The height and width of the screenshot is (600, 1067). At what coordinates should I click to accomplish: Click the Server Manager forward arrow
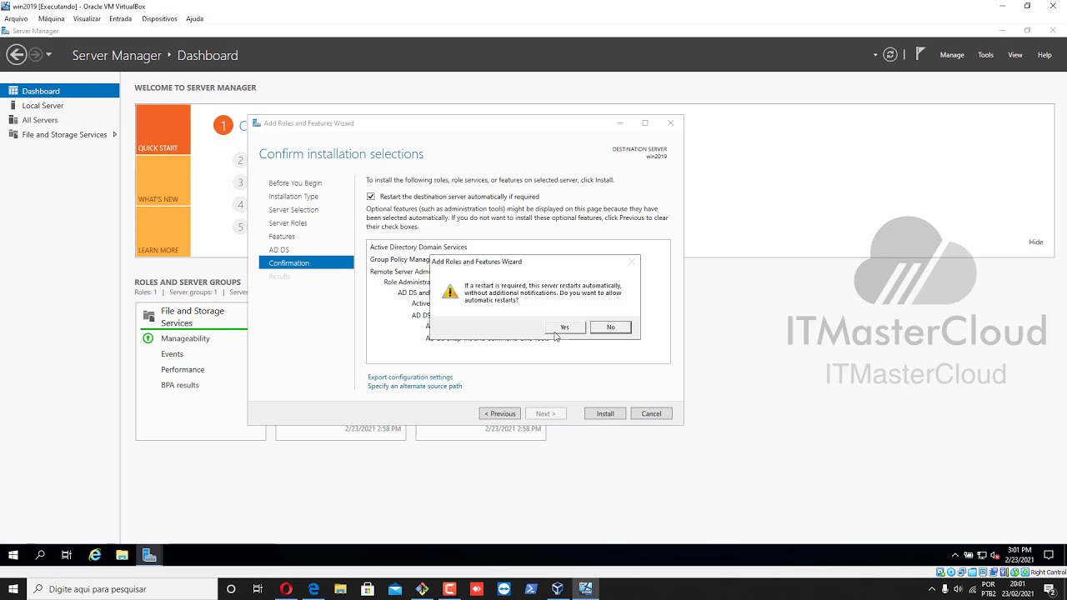click(x=35, y=55)
